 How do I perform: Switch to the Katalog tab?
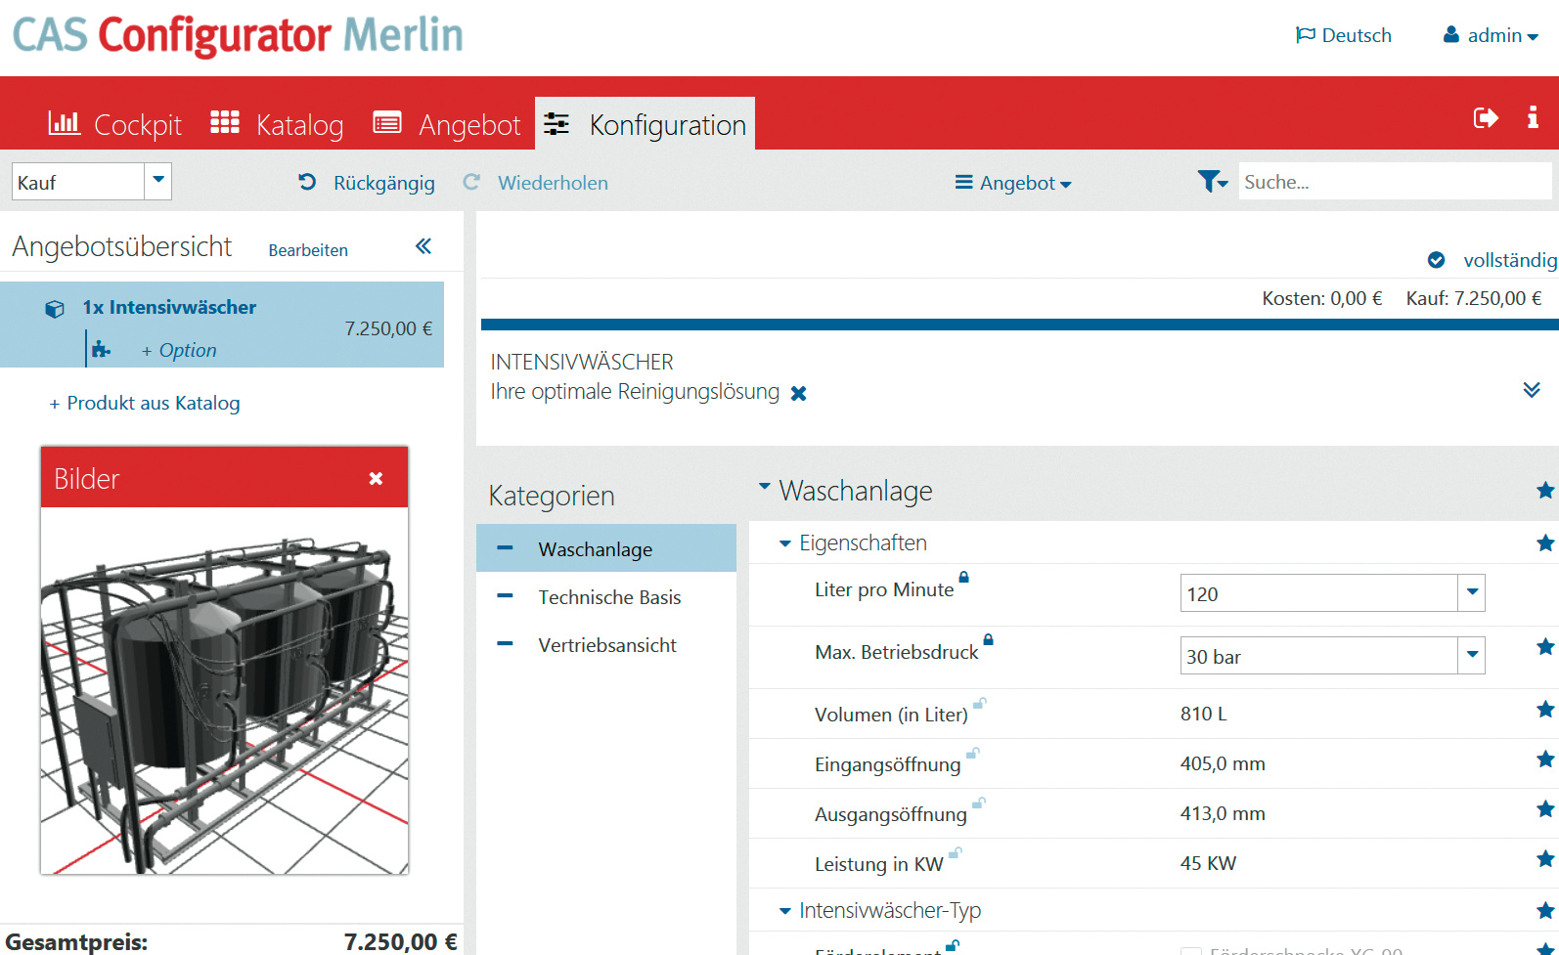[278, 125]
